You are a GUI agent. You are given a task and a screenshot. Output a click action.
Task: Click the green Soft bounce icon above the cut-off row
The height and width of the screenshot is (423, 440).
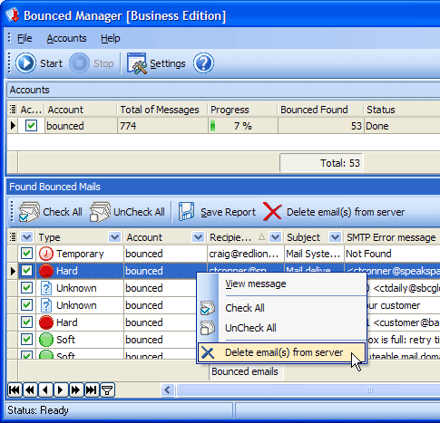coord(46,340)
